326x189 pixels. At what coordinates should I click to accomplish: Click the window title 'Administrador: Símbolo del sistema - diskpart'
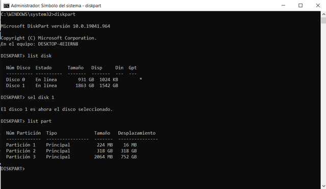(56, 6)
